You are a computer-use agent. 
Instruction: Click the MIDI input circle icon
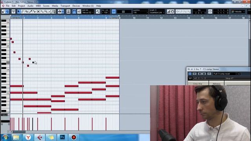[173, 11]
